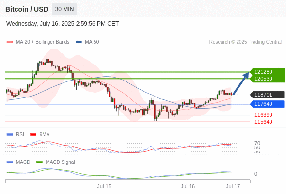
Task: Click the 117640 blue pivot label
Action: click(x=267, y=104)
